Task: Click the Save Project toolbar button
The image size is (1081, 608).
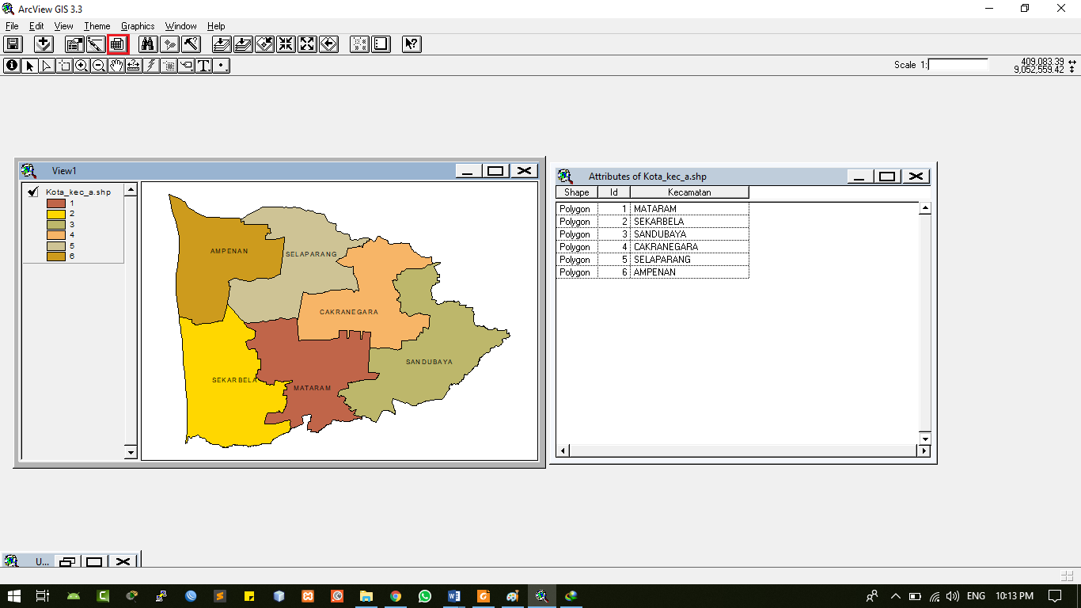Action: (x=13, y=44)
